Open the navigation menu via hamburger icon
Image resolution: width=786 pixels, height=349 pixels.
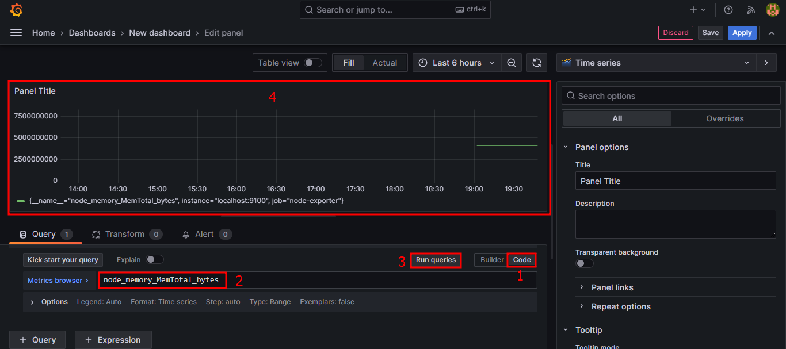click(16, 33)
